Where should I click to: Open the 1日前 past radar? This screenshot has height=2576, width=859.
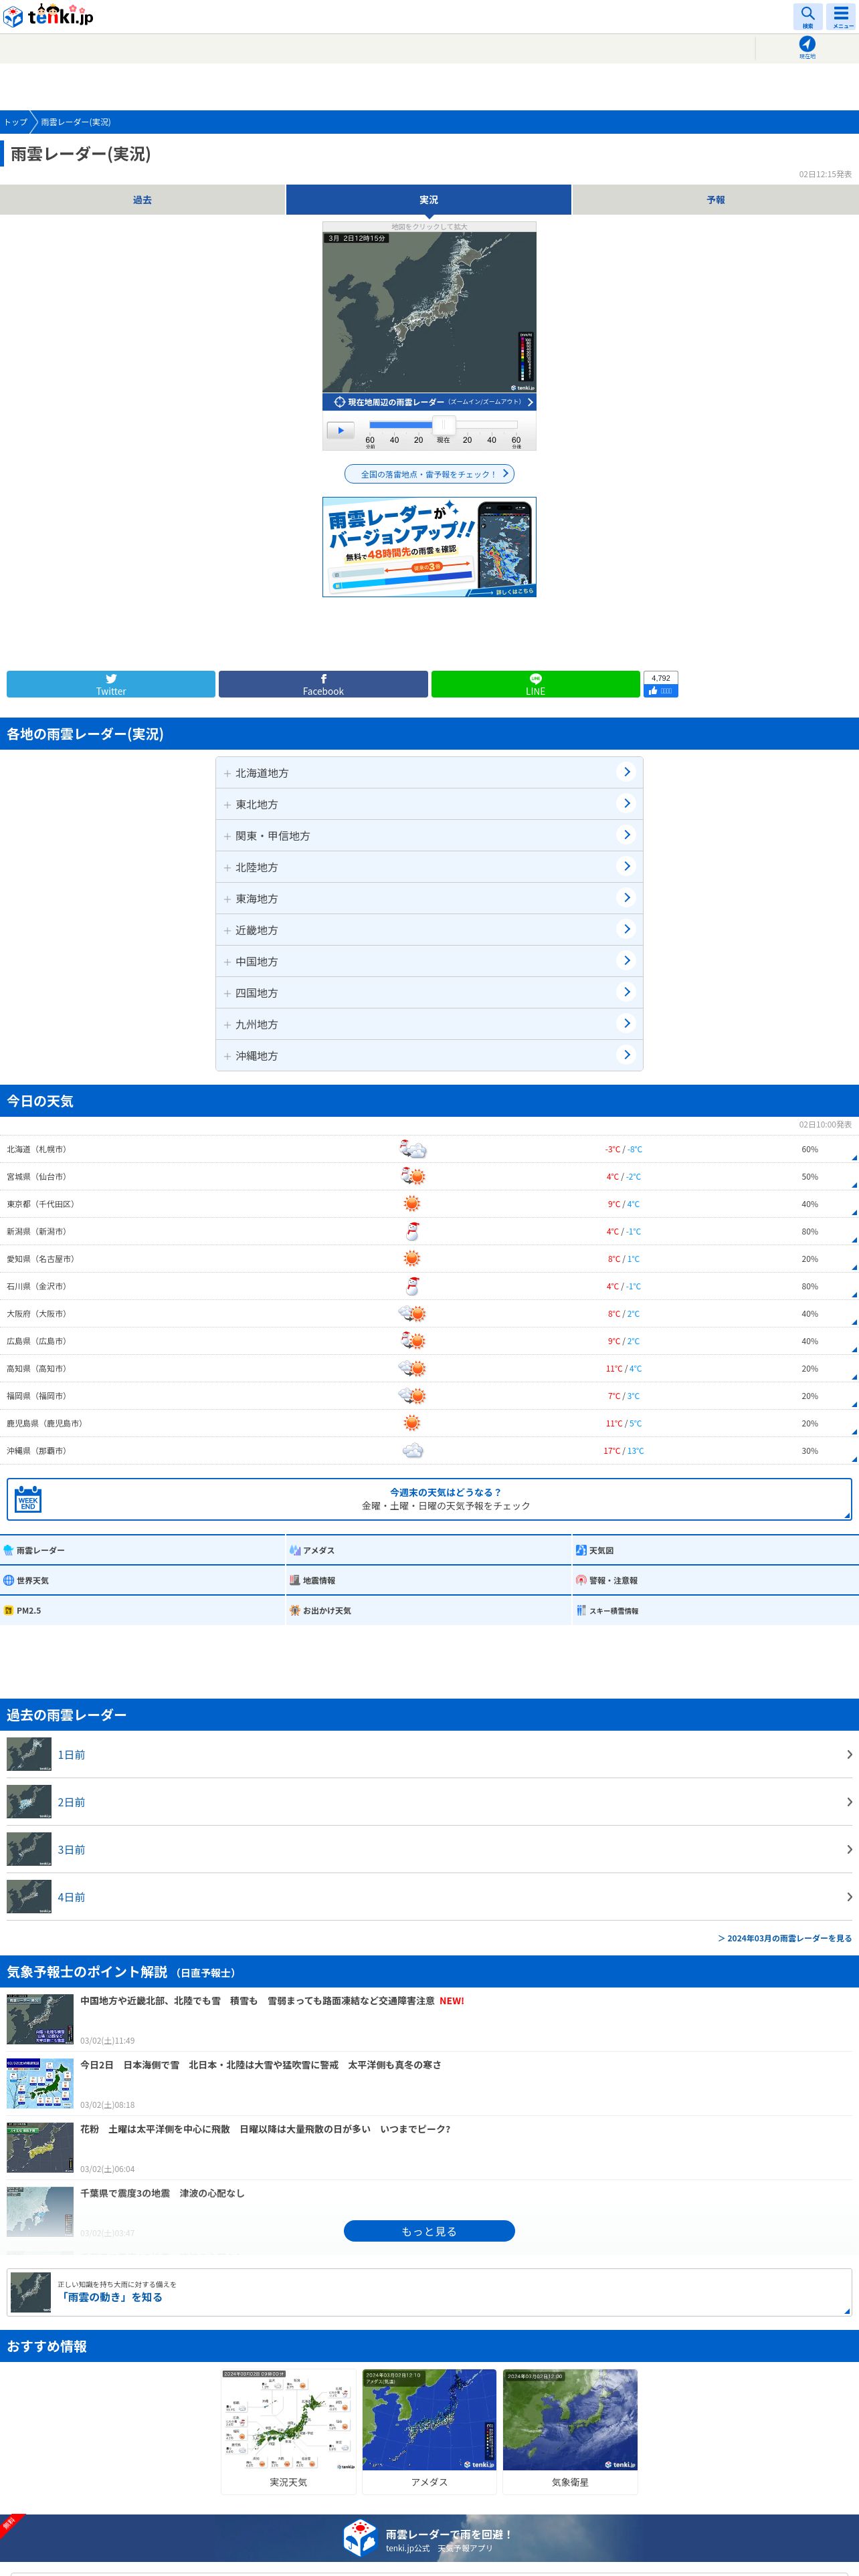pos(429,1754)
